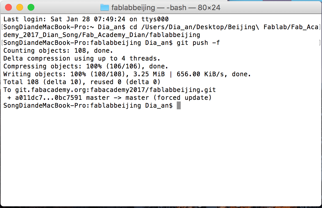Screen dimensions: 322x208
Task: Click the blue folder proxy icon in title bar
Action: [x=104, y=8]
